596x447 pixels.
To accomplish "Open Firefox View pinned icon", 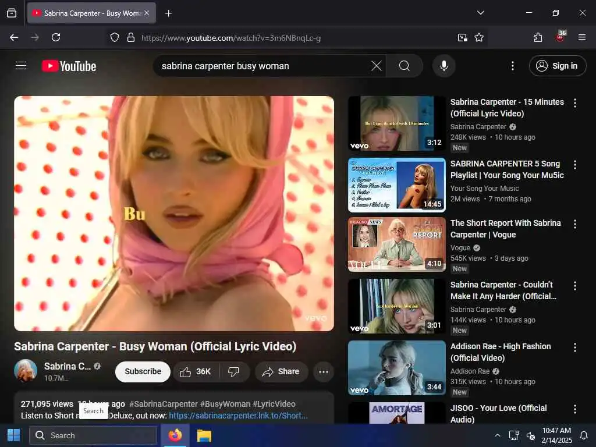I will pos(12,13).
